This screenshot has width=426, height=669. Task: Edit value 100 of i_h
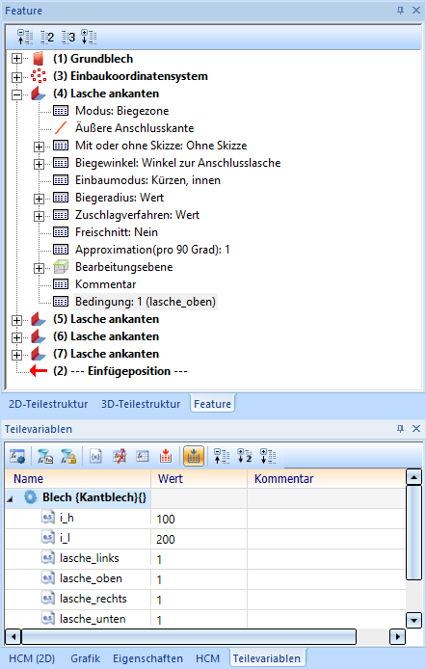coord(200,519)
